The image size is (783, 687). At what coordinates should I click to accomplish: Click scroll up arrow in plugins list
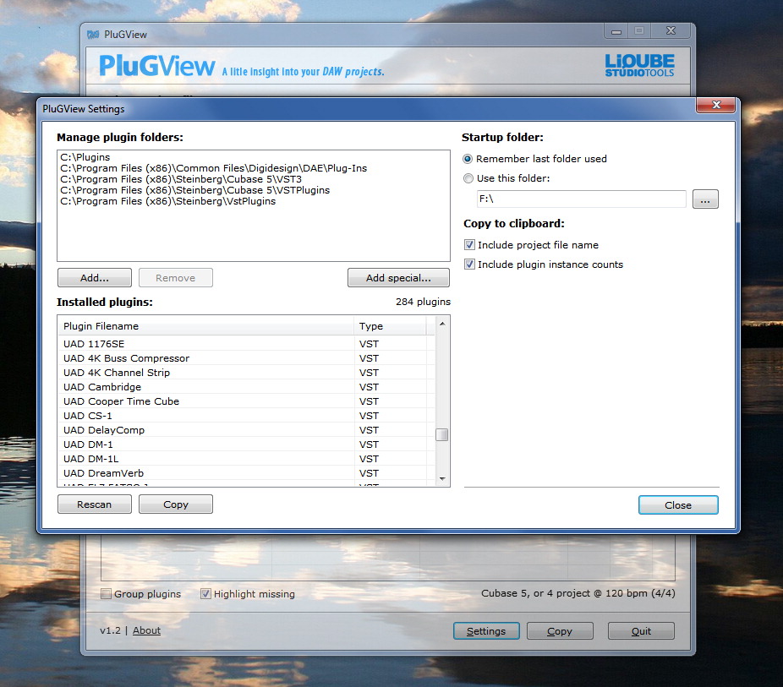coord(442,324)
